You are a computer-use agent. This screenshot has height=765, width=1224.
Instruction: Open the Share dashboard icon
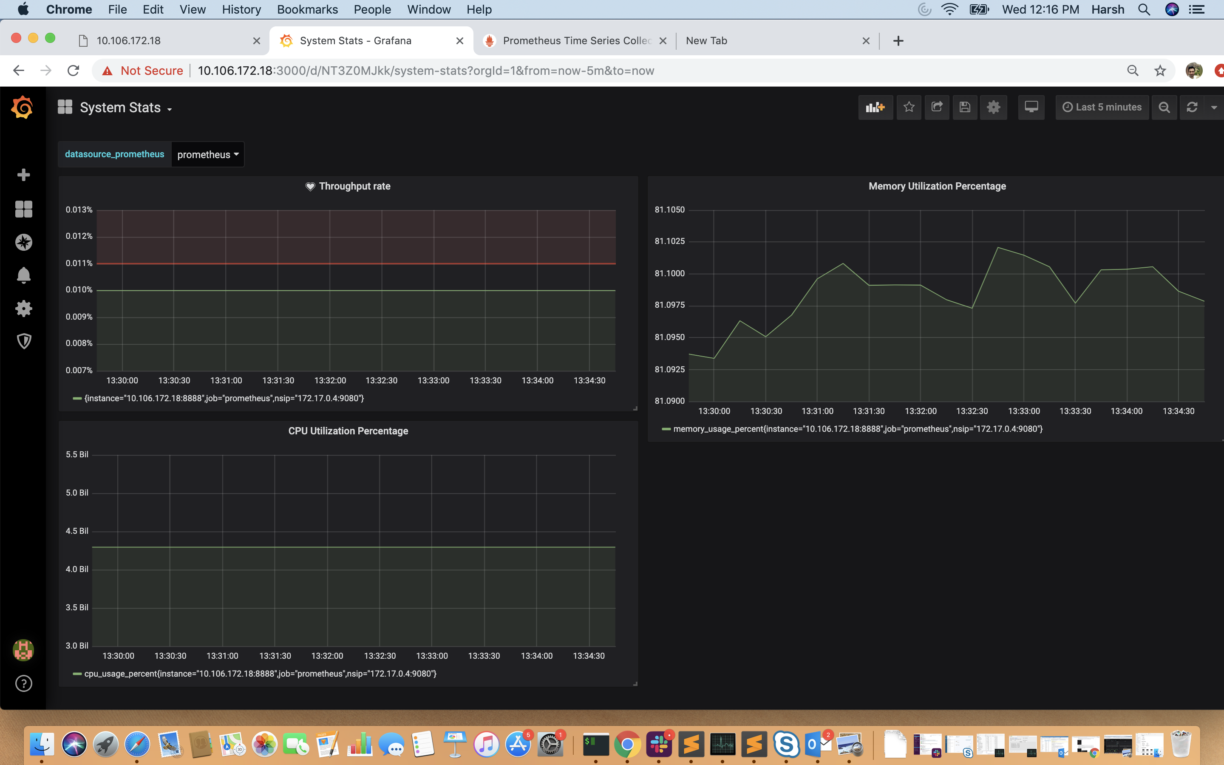point(937,107)
